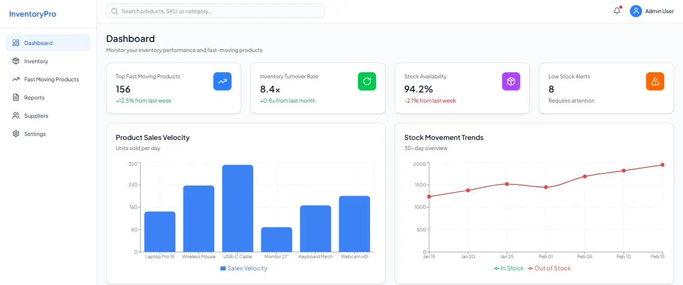Image resolution: width=683 pixels, height=285 pixels.
Task: Focus the product search input field
Action: (220, 11)
